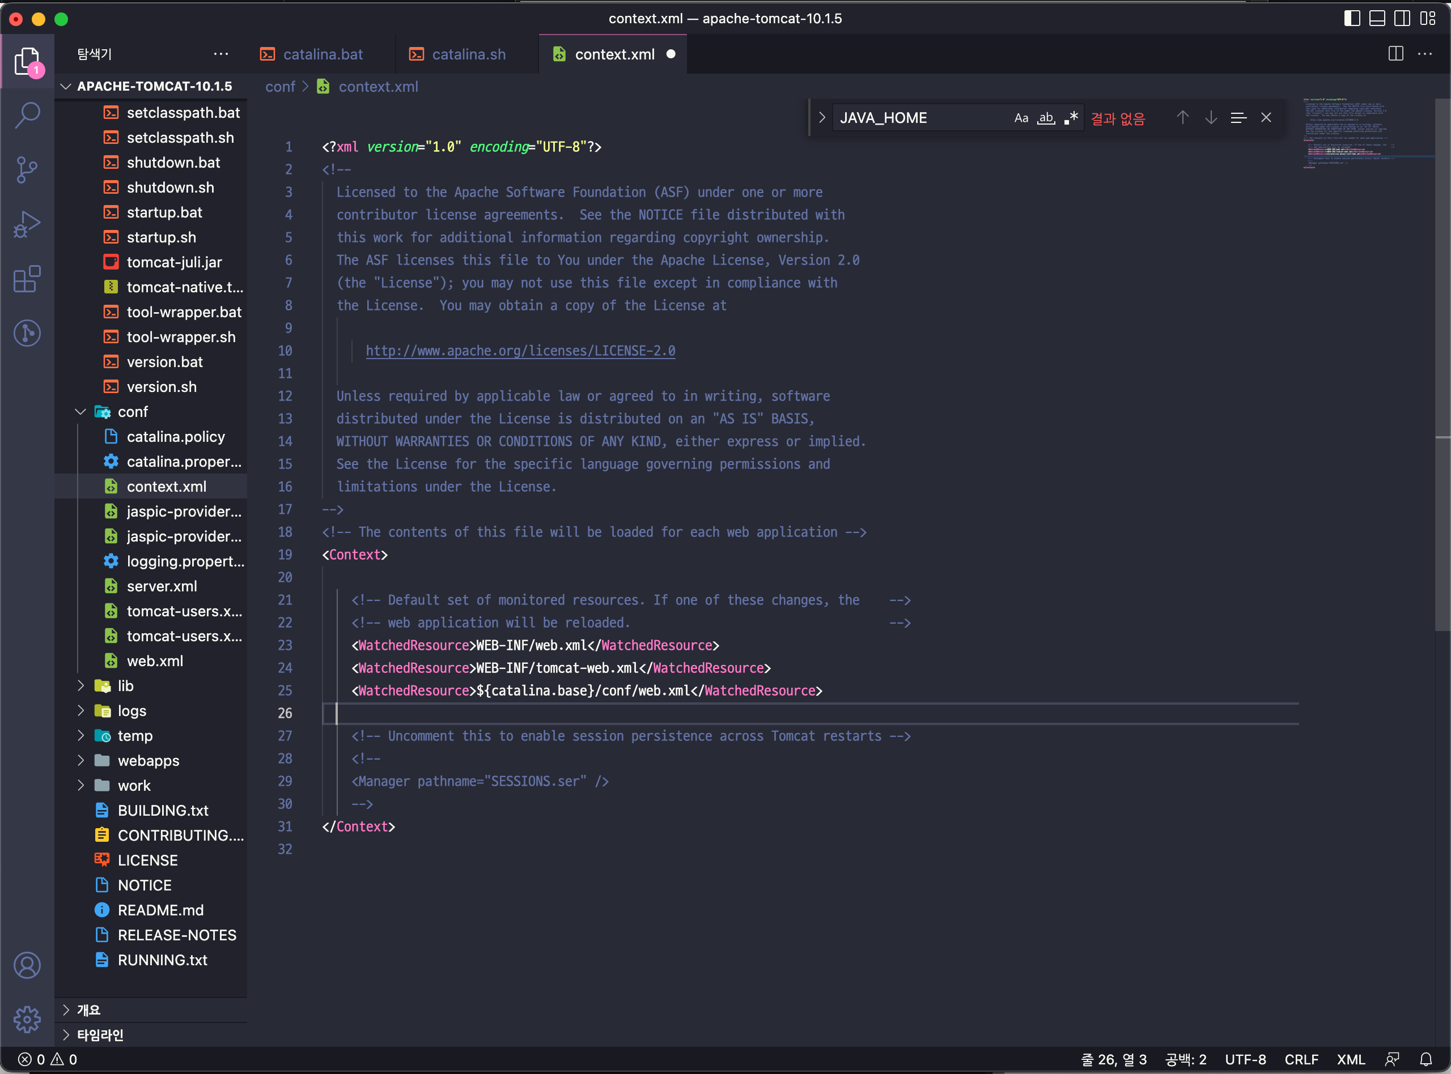Open the Run and Debug view
This screenshot has height=1074, width=1451.
pos(27,225)
